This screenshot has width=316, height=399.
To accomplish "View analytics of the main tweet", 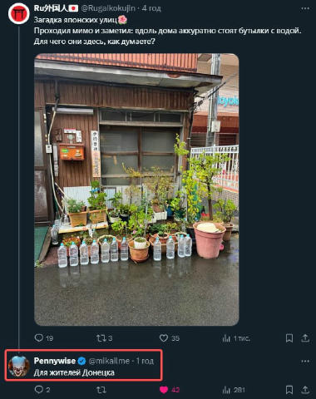I will (226, 338).
